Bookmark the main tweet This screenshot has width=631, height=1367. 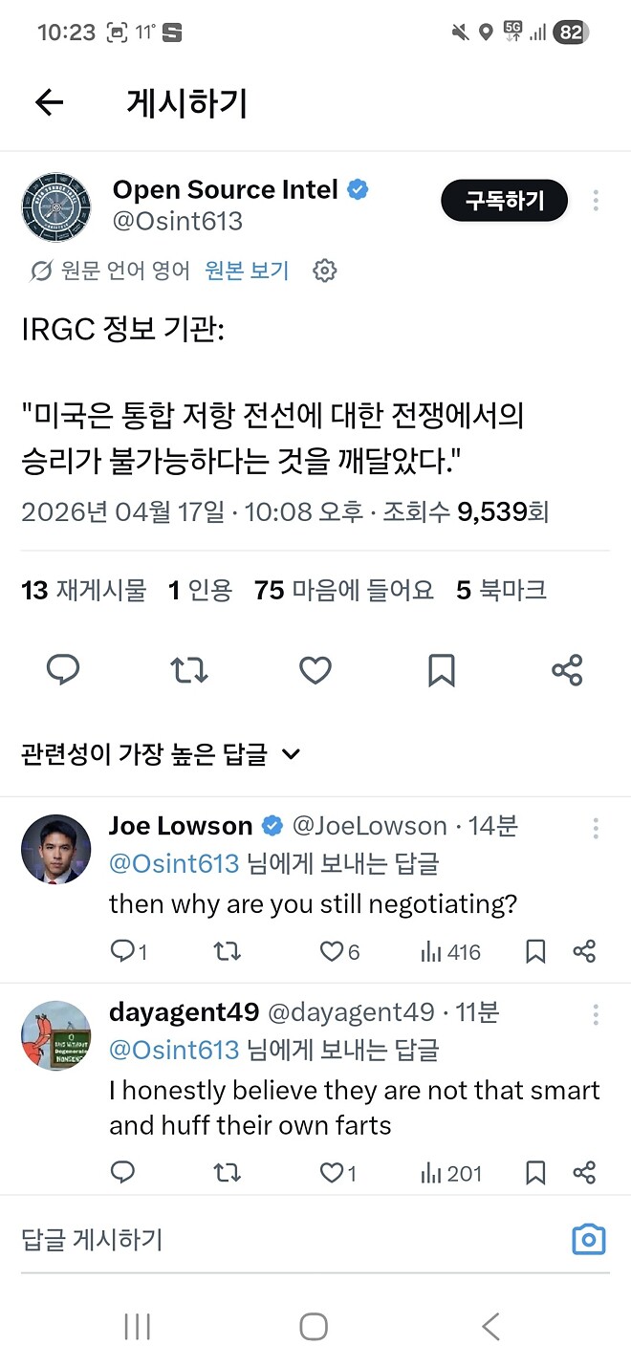point(441,670)
